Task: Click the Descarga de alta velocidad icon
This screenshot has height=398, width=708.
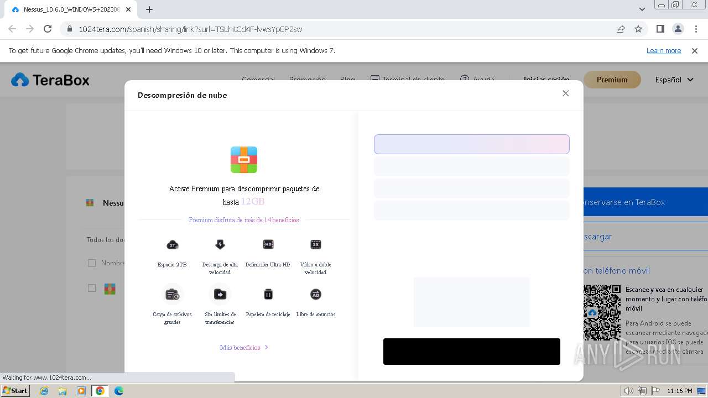Action: 220,245
